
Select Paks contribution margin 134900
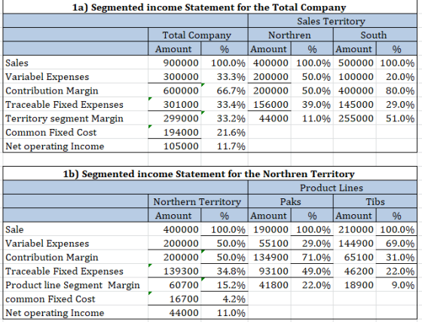pyautogui.click(x=270, y=257)
